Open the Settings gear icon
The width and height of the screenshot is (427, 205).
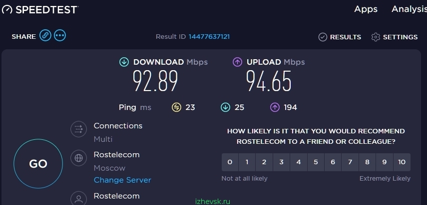point(376,37)
